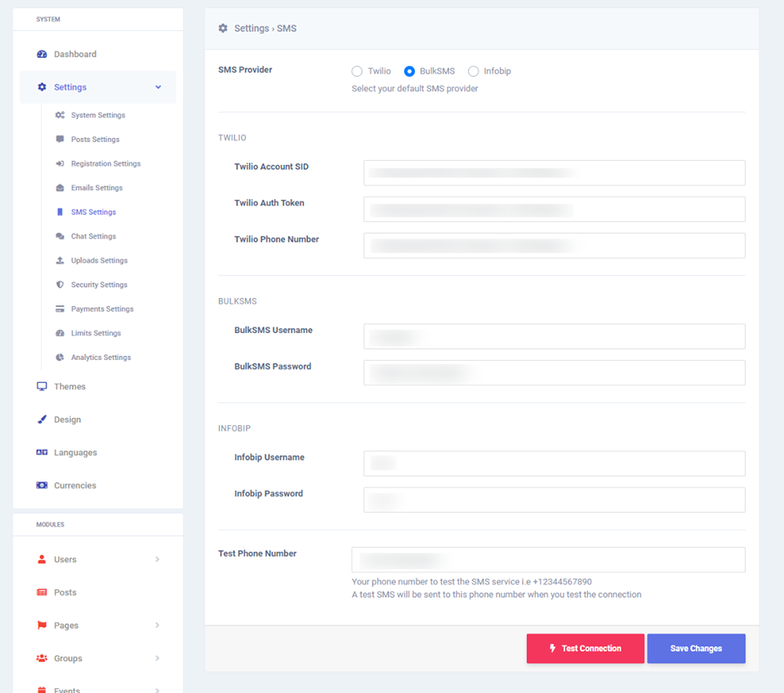Click the lightning bolt on Test Connection
The width and height of the screenshot is (784, 693).
pyautogui.click(x=553, y=648)
